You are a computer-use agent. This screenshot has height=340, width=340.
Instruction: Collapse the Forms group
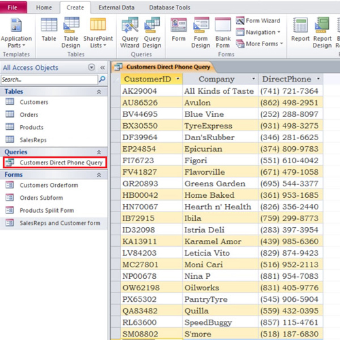[99, 175]
